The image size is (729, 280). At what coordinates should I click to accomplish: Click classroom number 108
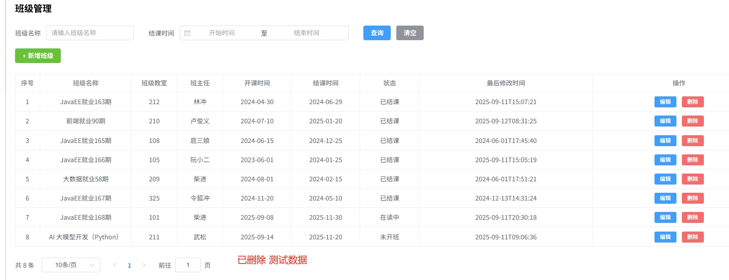154,141
